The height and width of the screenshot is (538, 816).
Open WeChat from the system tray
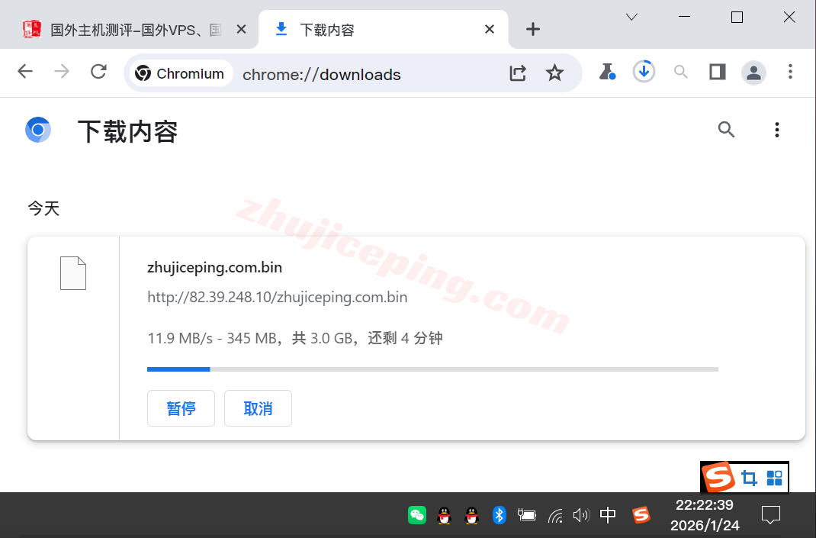[x=417, y=515]
